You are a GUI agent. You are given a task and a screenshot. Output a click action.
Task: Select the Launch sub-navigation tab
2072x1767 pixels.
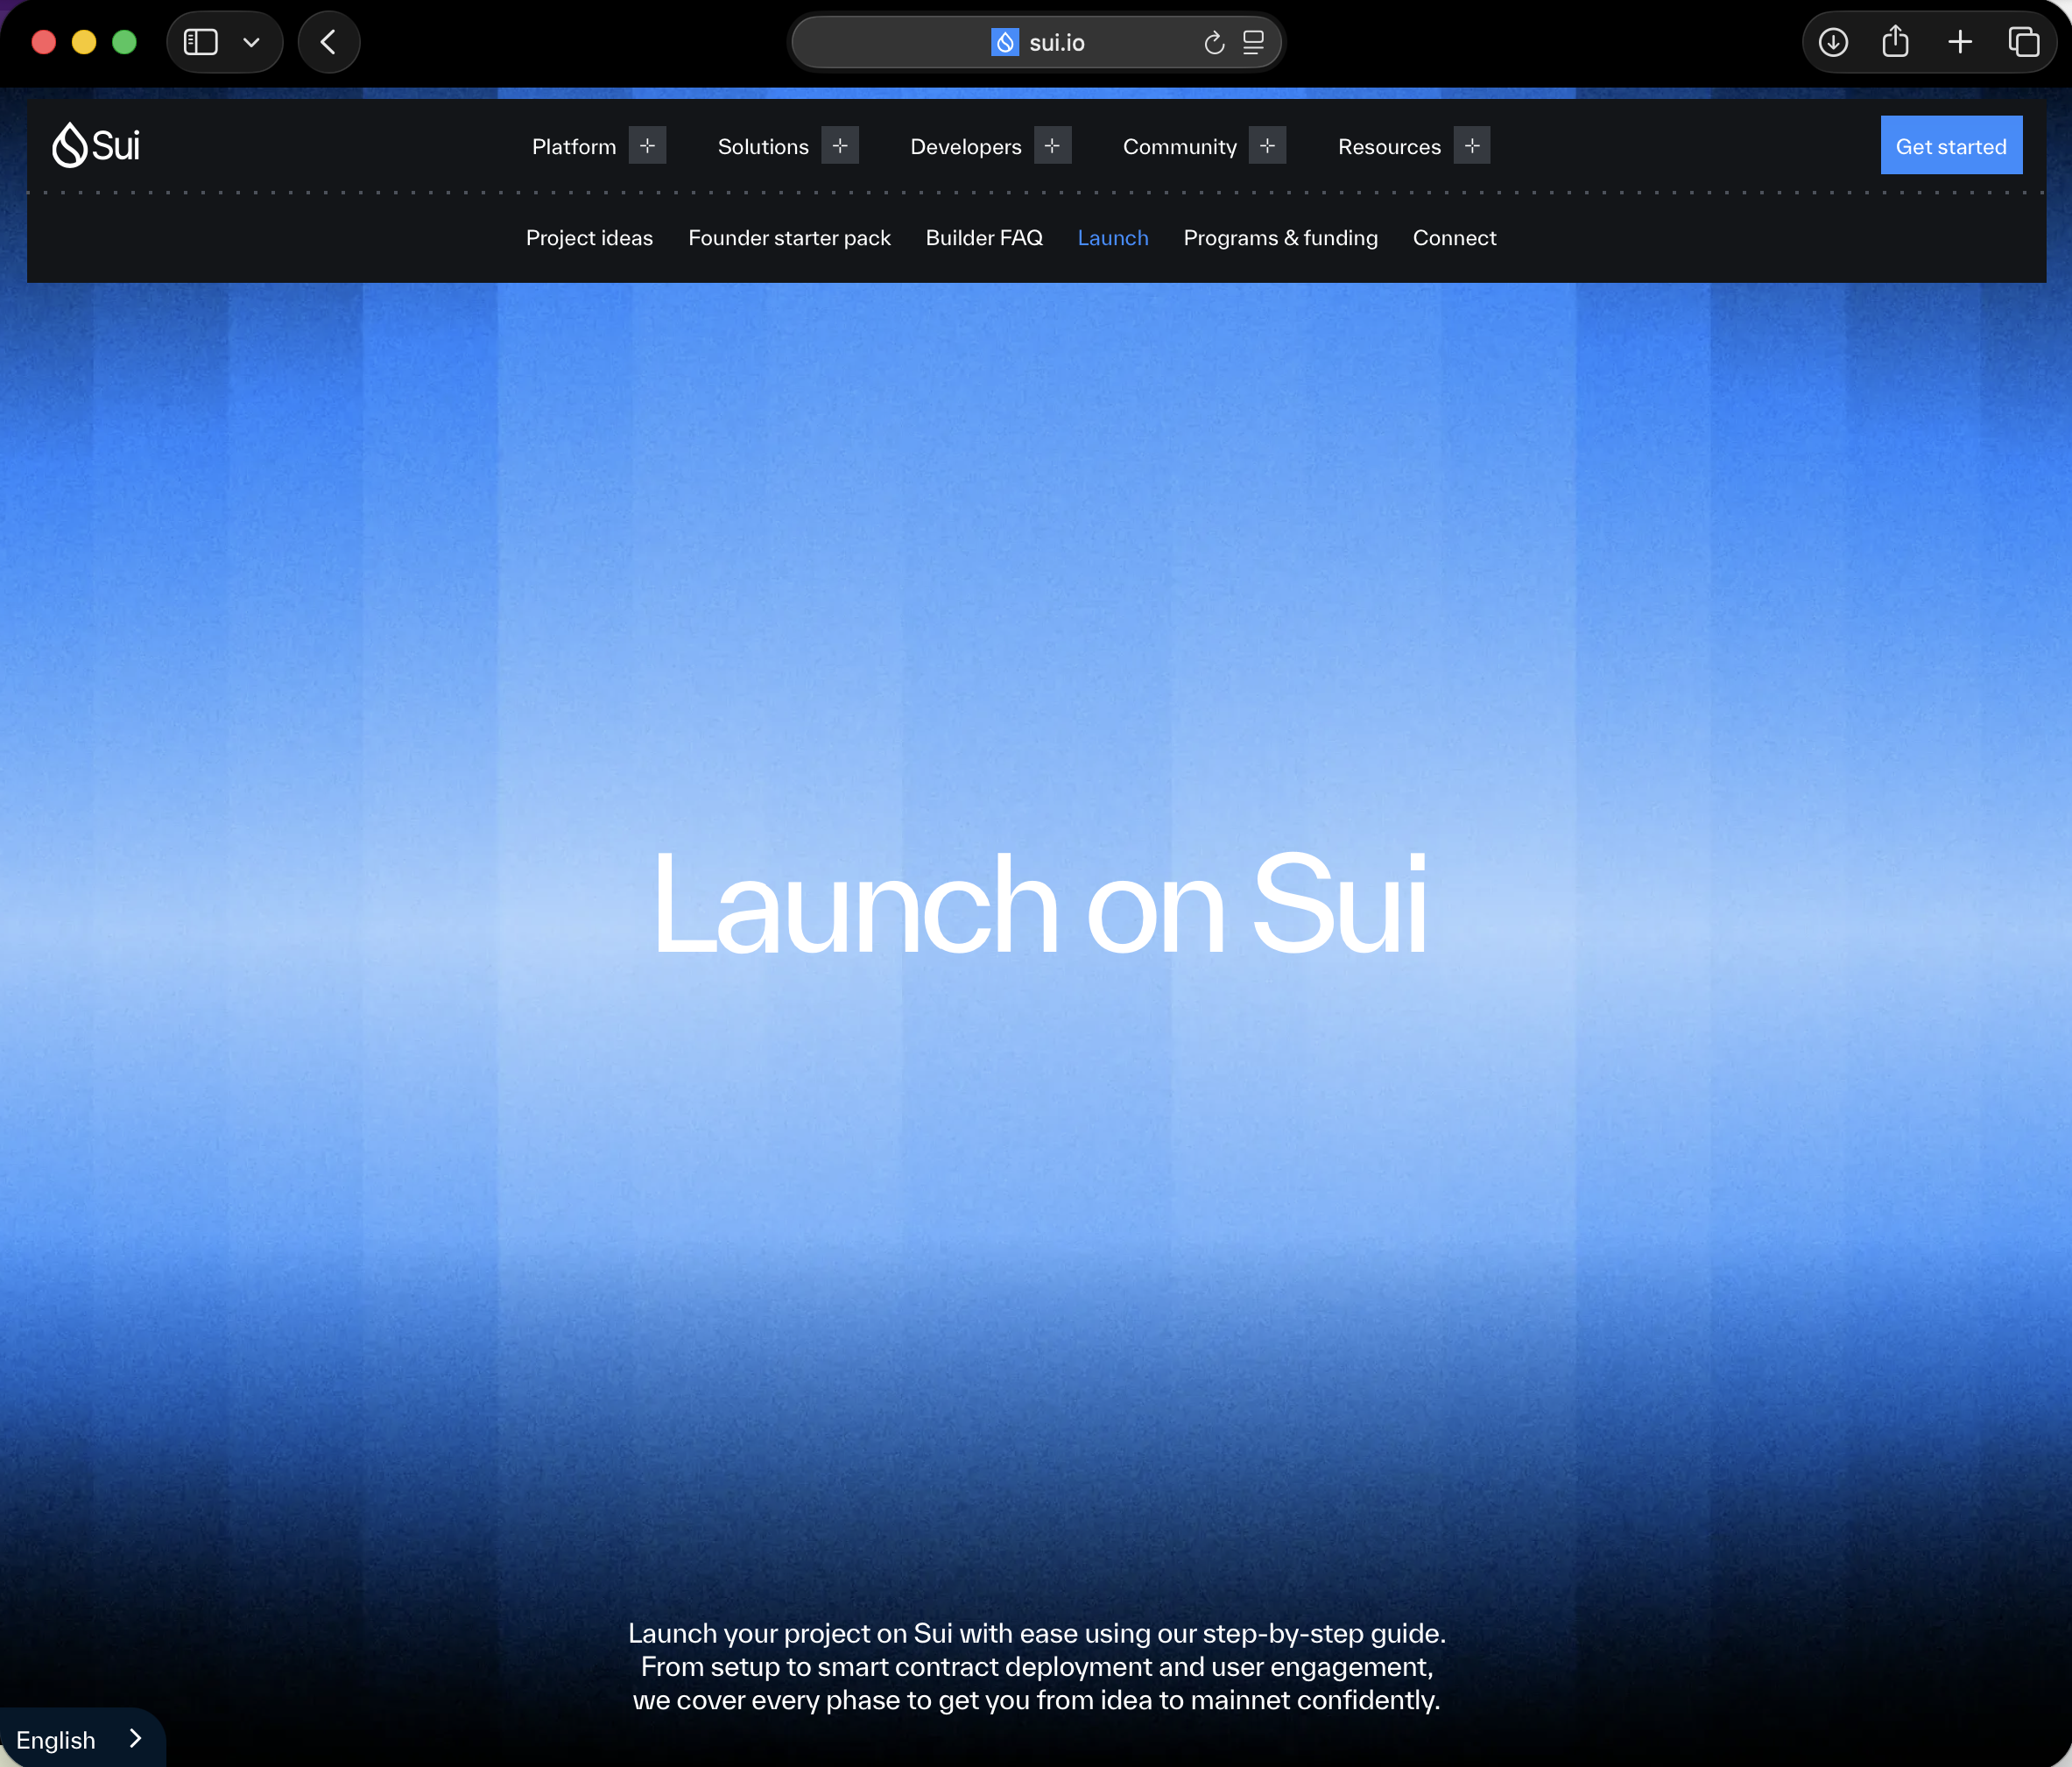(1113, 238)
